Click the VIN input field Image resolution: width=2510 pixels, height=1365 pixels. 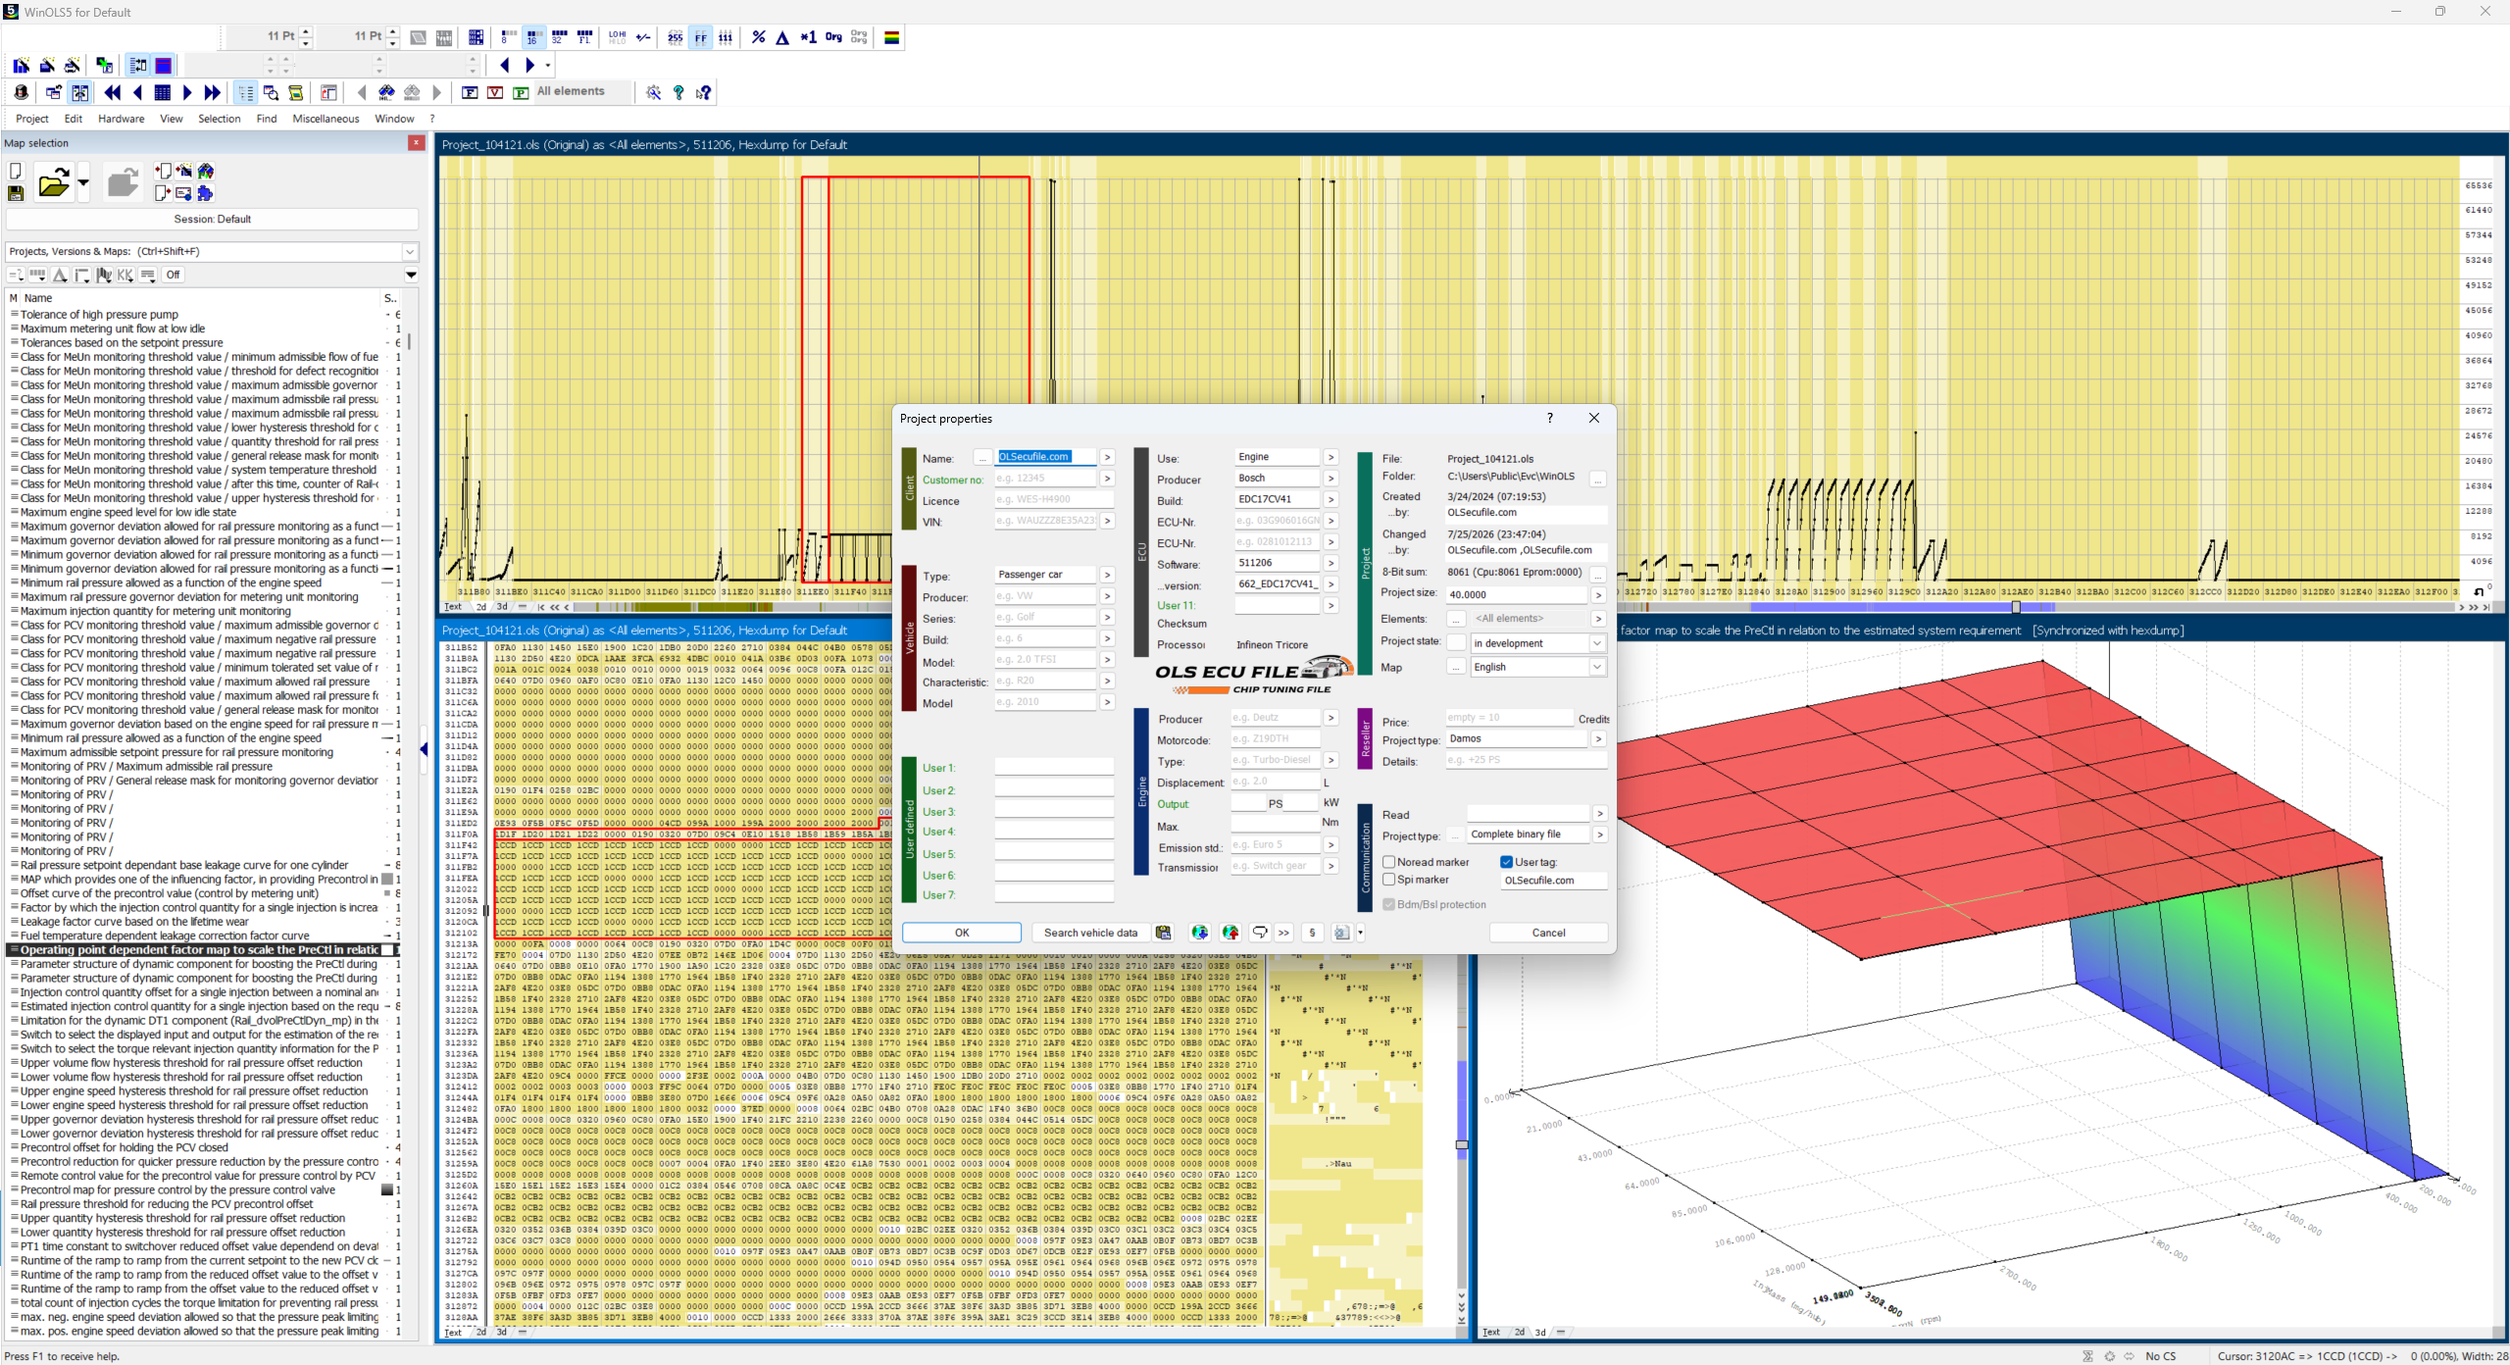tap(1045, 521)
